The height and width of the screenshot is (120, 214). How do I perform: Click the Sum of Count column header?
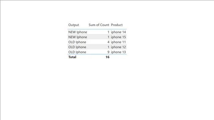coord(99,25)
